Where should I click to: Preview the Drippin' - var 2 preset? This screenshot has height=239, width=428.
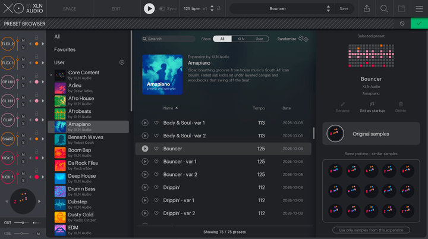[145, 213]
